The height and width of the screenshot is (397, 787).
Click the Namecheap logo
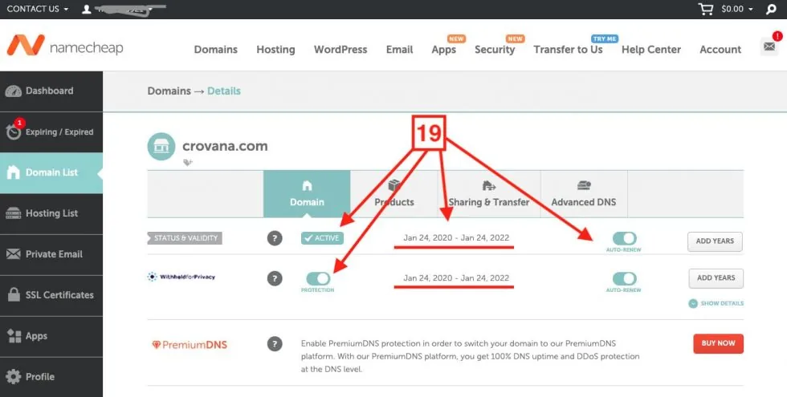[65, 47]
